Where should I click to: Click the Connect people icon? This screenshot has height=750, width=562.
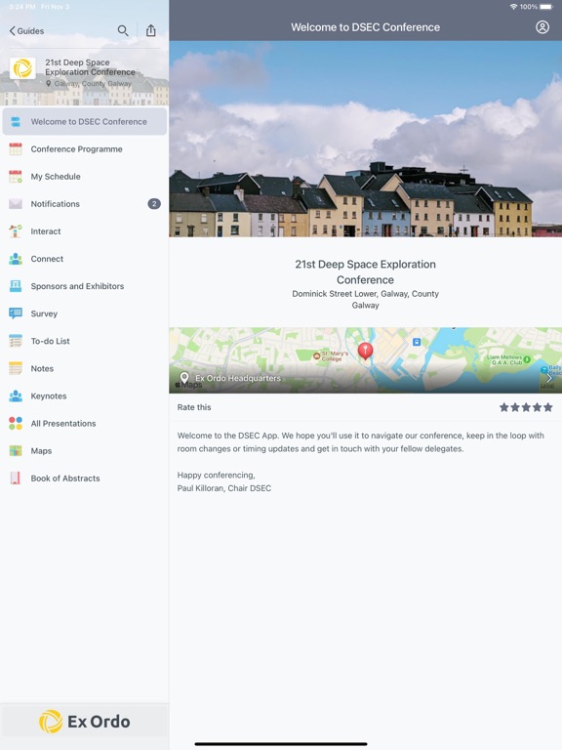(16, 259)
